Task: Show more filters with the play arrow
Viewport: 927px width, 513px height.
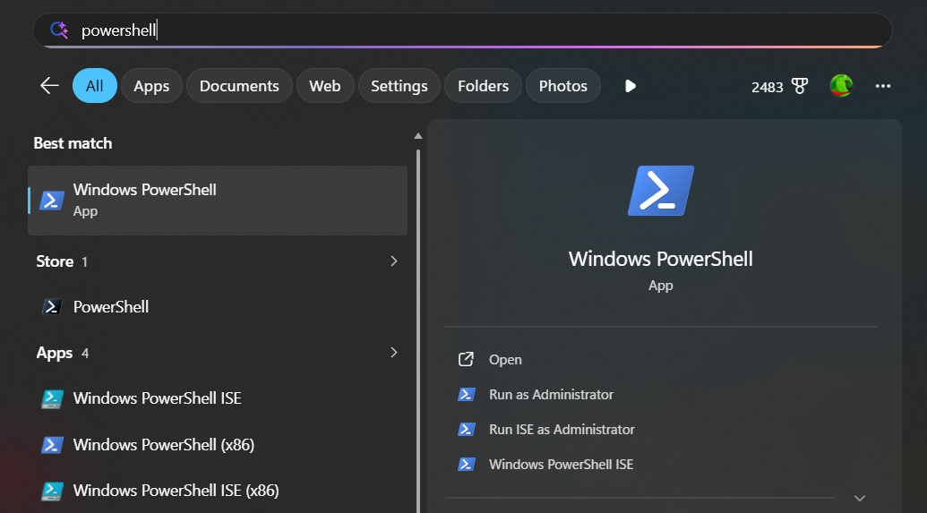Action: tap(631, 86)
